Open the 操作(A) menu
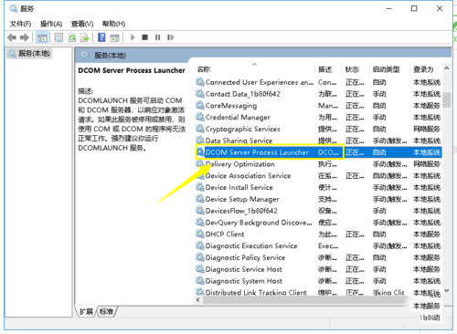Image resolution: width=457 pixels, height=334 pixels. coord(51,24)
